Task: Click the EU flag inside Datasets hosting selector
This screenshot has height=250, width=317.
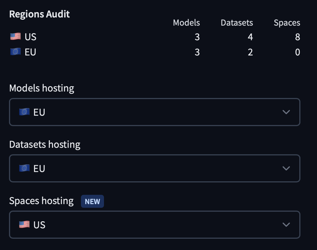Action: 24,168
